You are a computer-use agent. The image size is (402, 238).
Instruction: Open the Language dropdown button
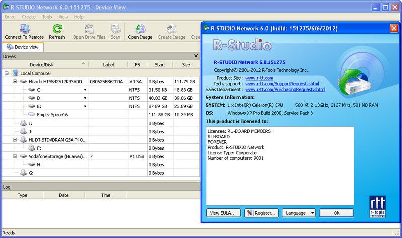[299, 213]
